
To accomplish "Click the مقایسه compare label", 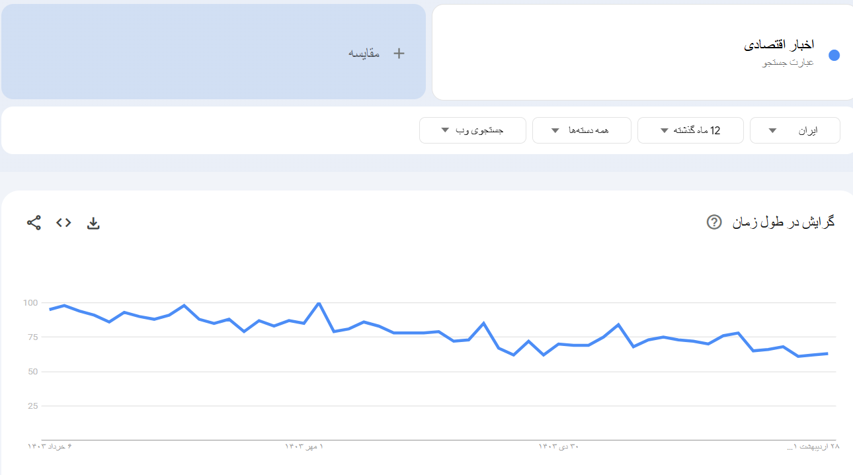I will (364, 54).
